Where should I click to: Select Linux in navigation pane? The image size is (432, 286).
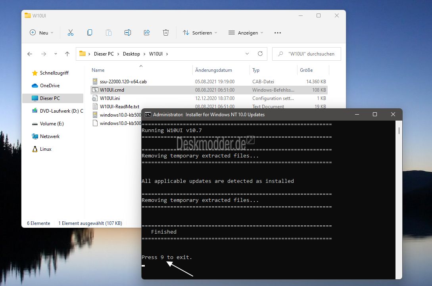point(46,149)
